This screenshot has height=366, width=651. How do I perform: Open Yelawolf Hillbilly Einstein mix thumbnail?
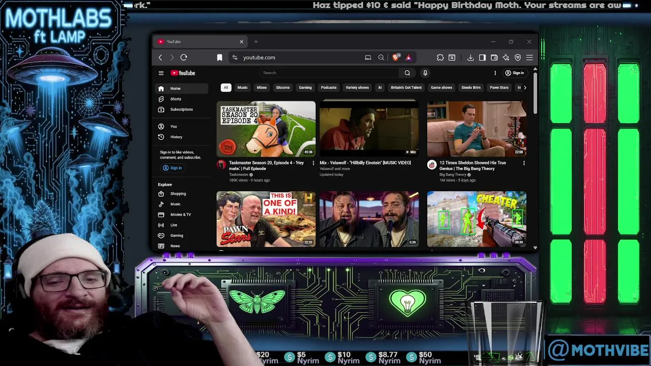[x=369, y=129]
